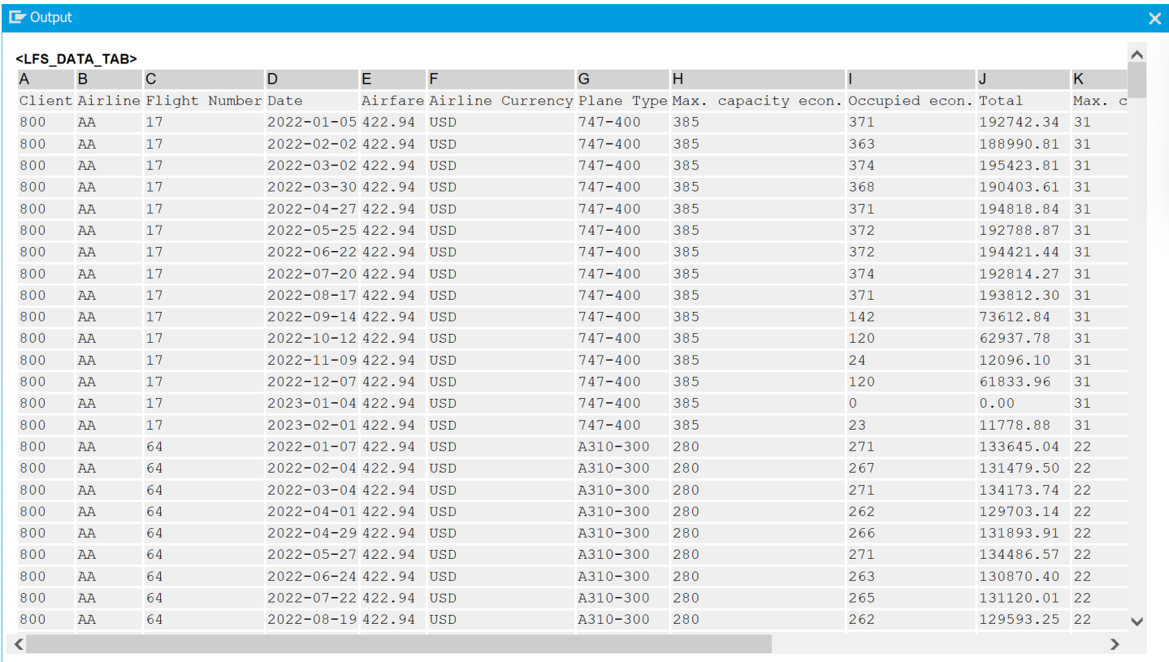The height and width of the screenshot is (662, 1169).
Task: Select column header F
Action: pyautogui.click(x=501, y=79)
